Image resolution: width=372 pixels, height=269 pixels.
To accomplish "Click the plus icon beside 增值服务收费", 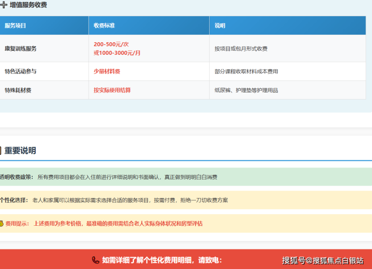I will pos(4,5).
